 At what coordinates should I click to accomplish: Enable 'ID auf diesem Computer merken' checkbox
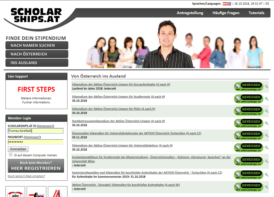click(11, 155)
